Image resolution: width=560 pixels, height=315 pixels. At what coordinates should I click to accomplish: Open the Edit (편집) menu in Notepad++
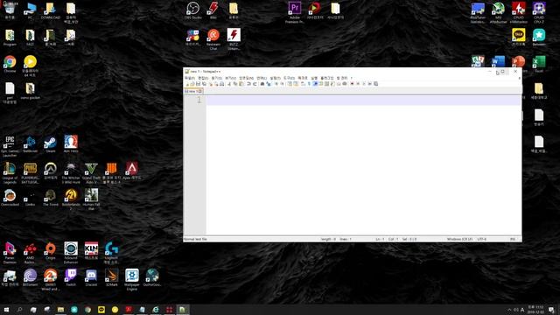(203, 78)
